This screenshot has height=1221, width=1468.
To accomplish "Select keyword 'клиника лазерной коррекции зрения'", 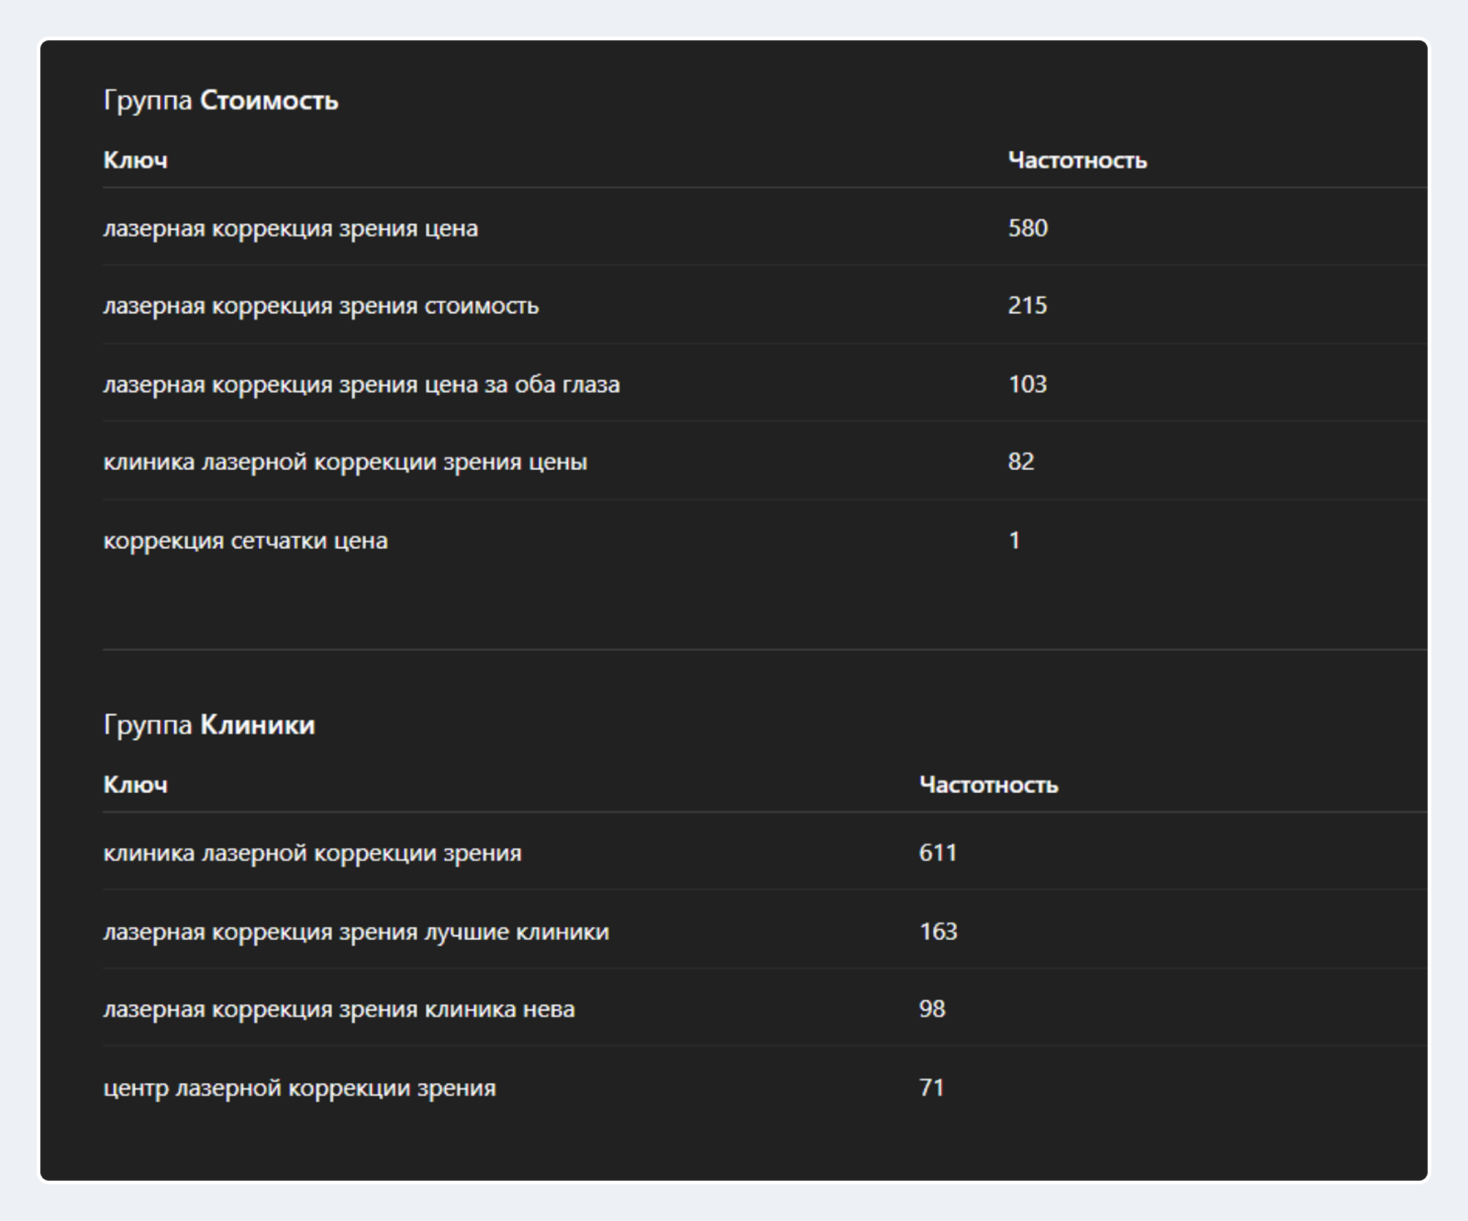I will 313,853.
